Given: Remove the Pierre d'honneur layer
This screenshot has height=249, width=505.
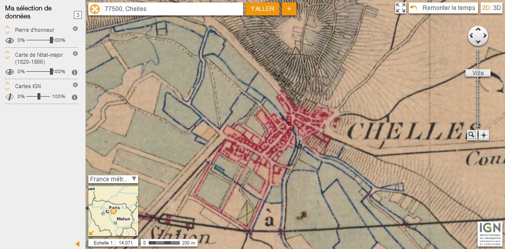Looking at the screenshot, I should coord(75,28).
